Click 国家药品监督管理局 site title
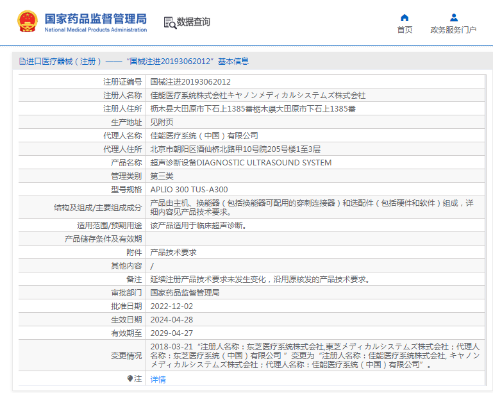493x393 pixels. [96, 19]
